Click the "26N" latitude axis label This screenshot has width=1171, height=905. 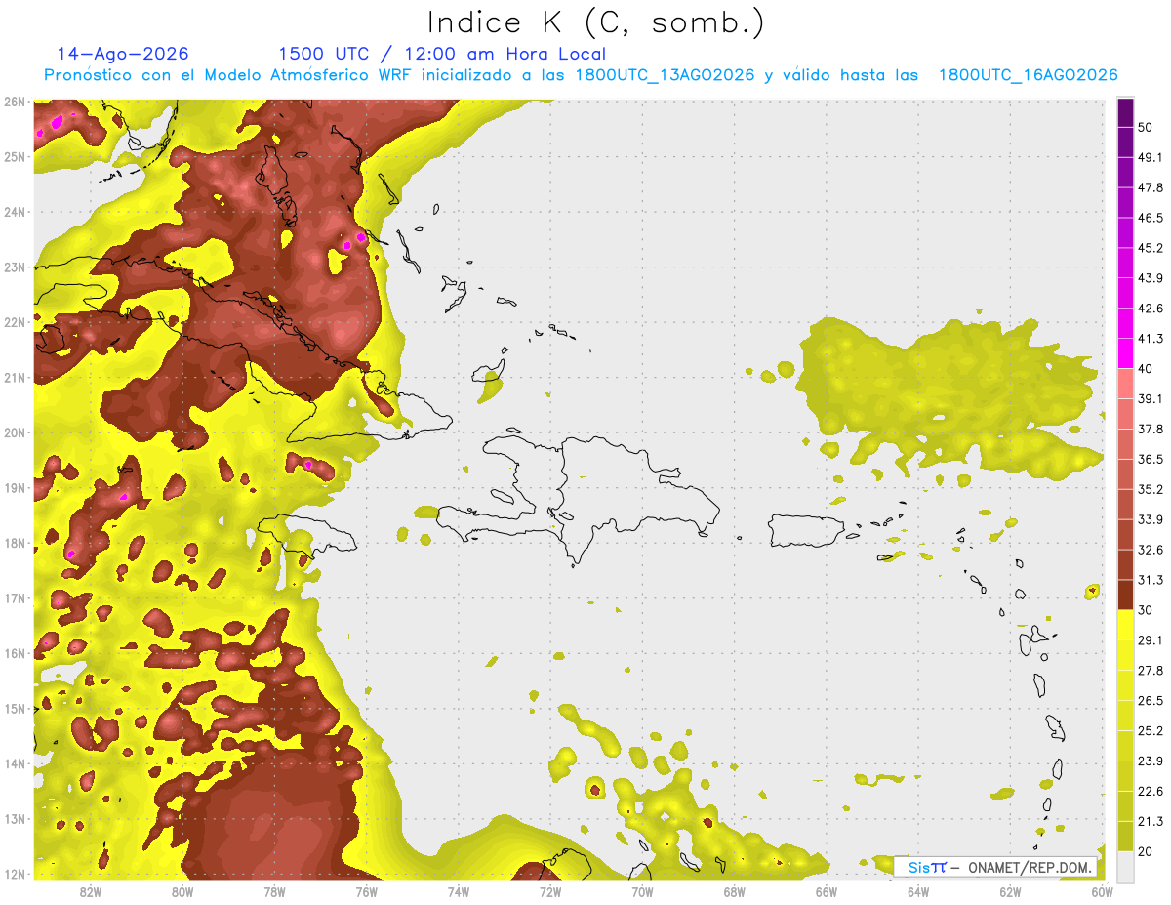[x=15, y=101]
